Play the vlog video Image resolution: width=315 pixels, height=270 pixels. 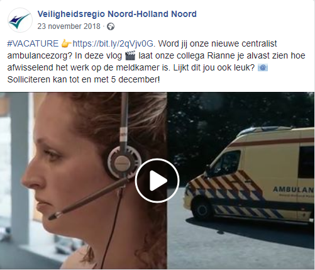[x=157, y=181]
